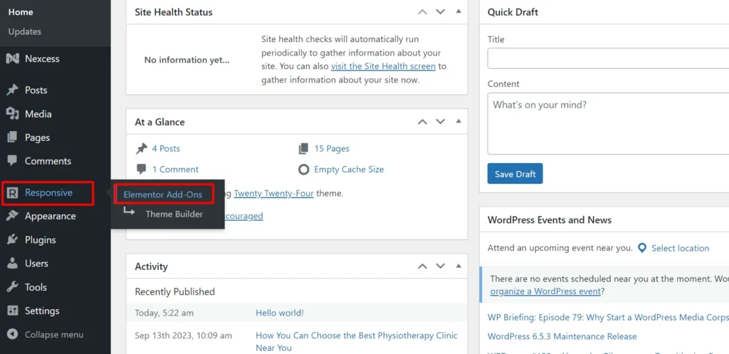Open the Plugins menu label

tap(41, 239)
